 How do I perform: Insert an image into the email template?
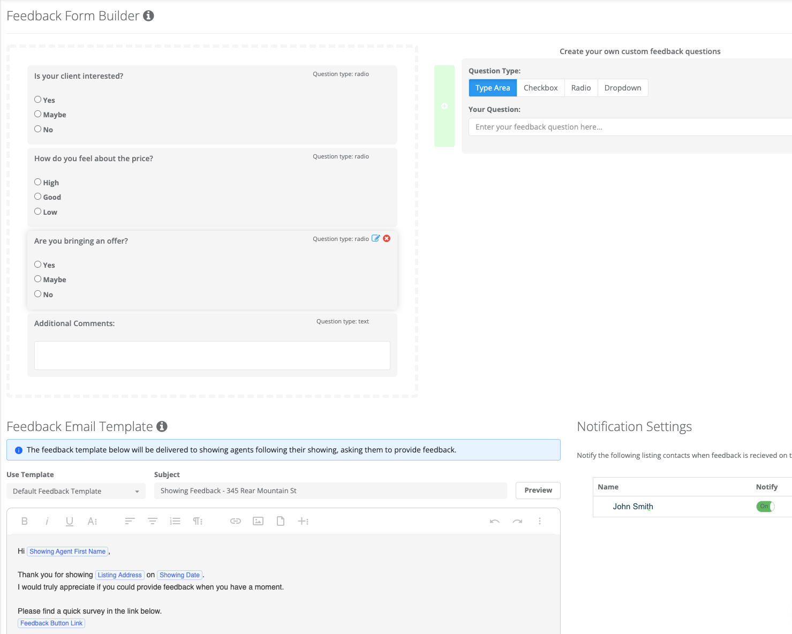coord(258,521)
